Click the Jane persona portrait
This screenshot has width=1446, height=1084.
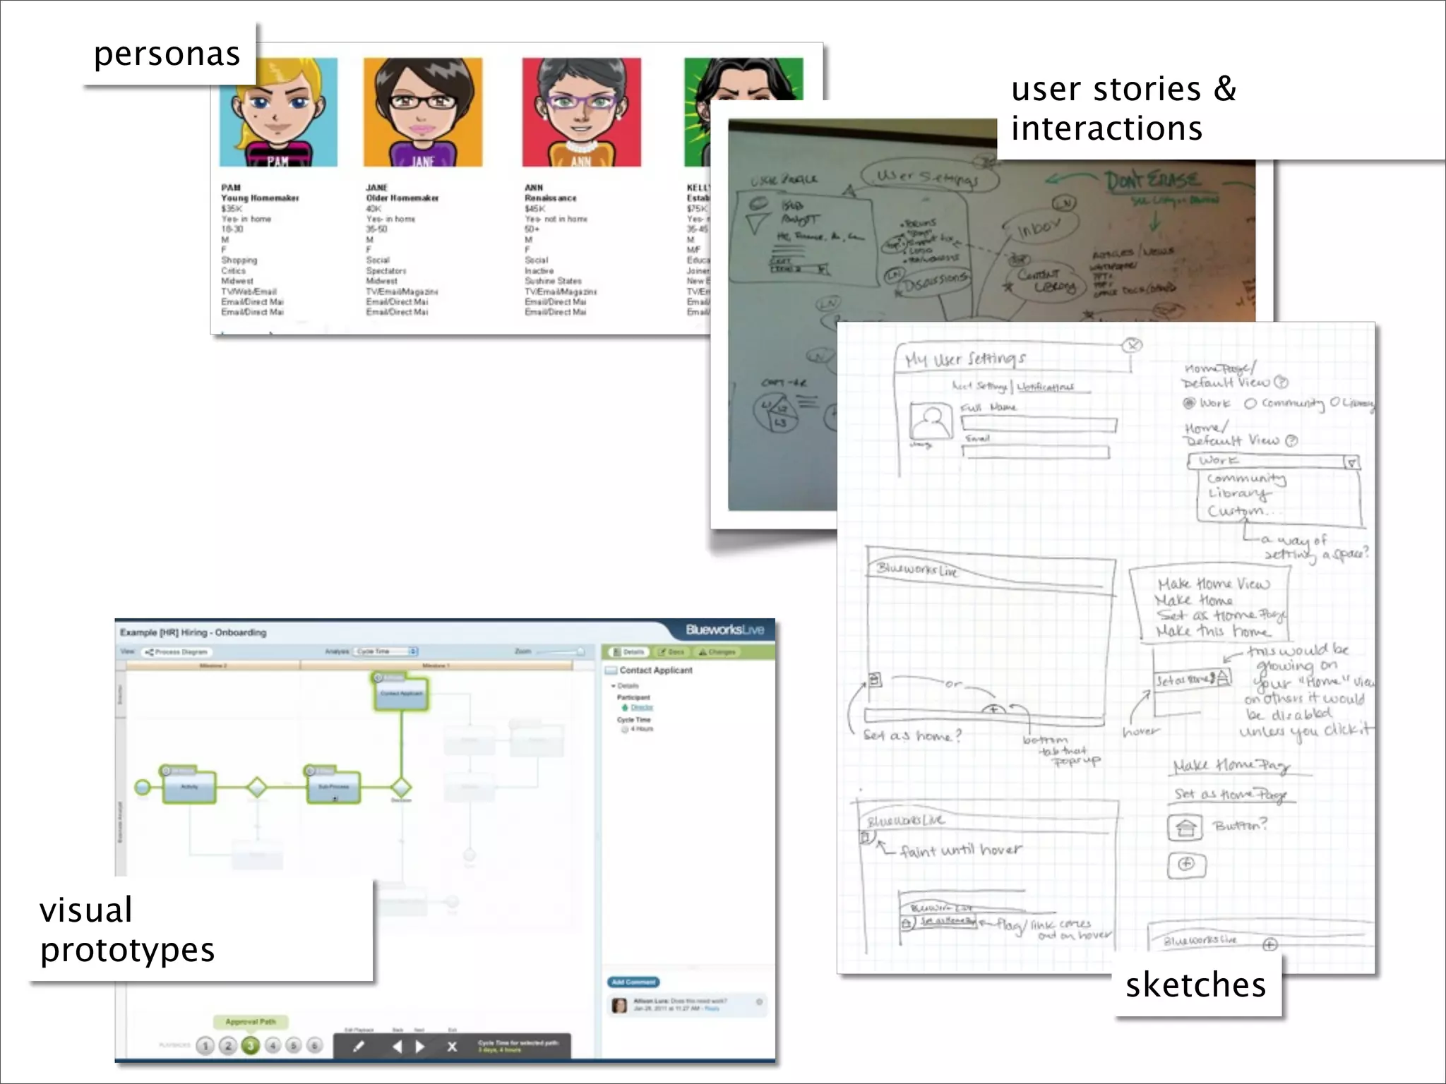click(x=423, y=112)
